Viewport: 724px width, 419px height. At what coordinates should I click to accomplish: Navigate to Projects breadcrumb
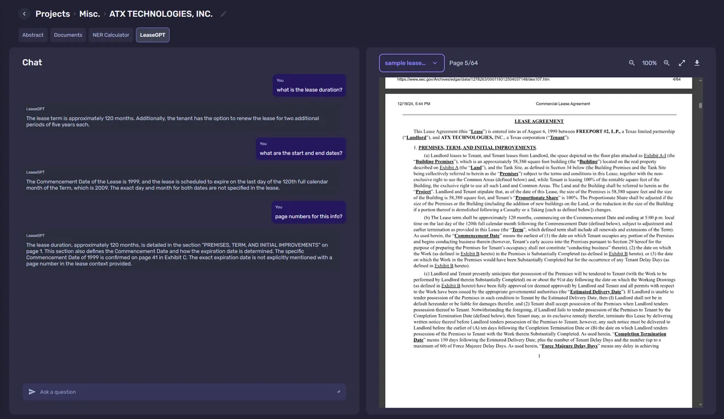(x=53, y=14)
